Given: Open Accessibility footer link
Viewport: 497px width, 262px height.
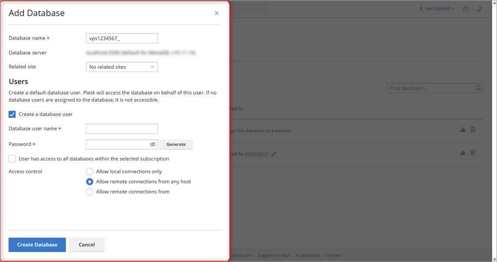Looking at the screenshot, I should 307,255.
